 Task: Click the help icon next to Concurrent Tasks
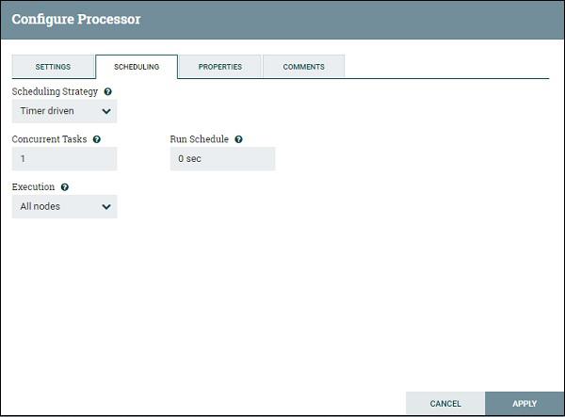pyautogui.click(x=97, y=139)
